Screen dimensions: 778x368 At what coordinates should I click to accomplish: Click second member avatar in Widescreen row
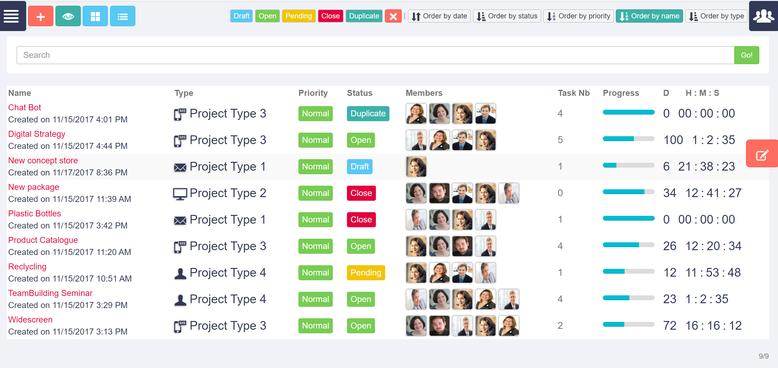(x=439, y=326)
